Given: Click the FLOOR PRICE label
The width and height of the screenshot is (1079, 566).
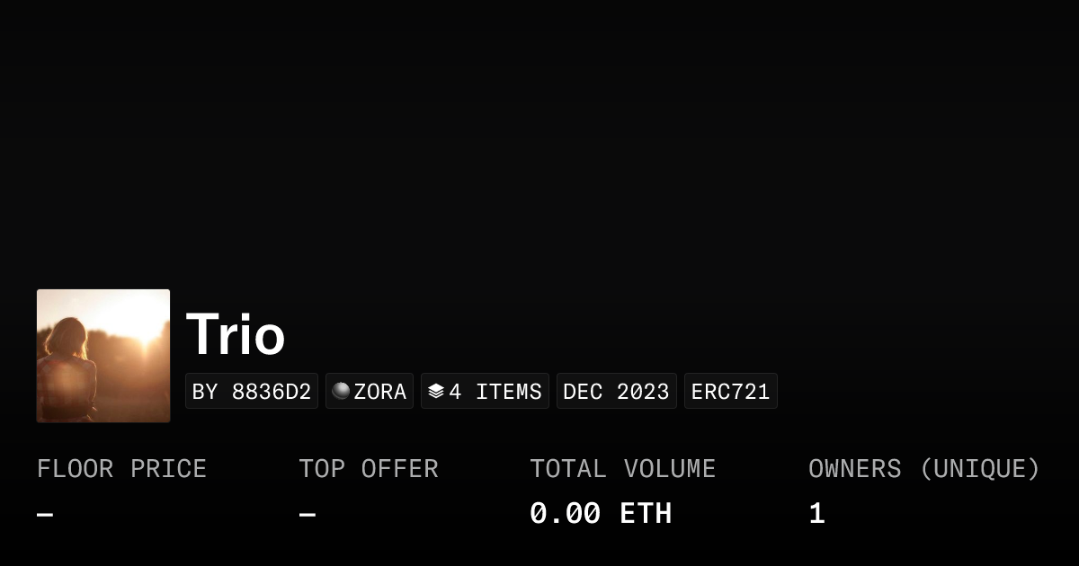Looking at the screenshot, I should pyautogui.click(x=121, y=469).
